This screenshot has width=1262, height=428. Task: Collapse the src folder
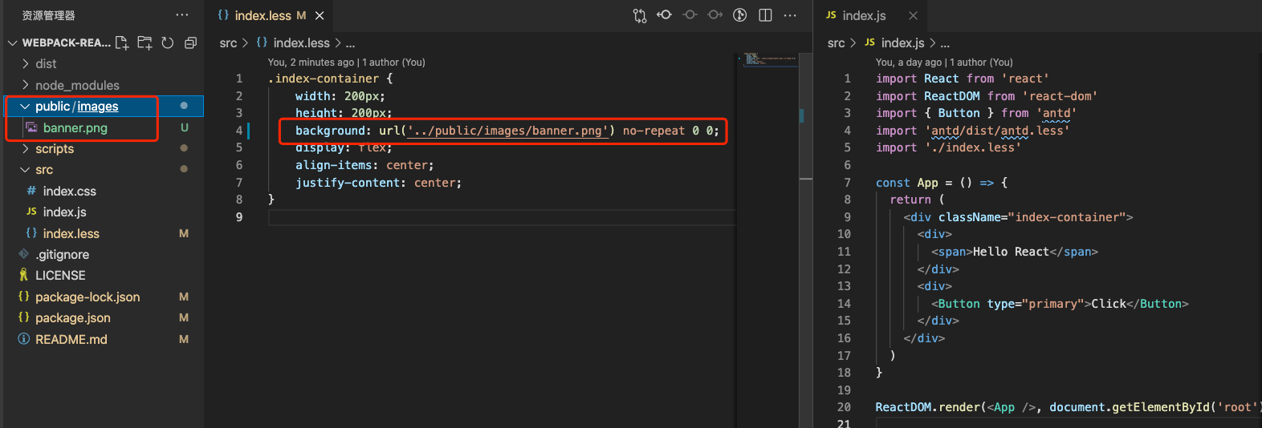44,170
